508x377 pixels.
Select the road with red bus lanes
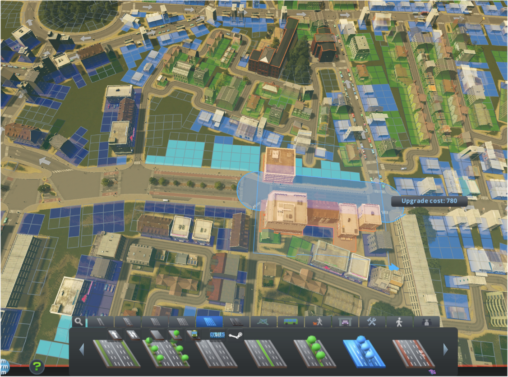(414, 354)
